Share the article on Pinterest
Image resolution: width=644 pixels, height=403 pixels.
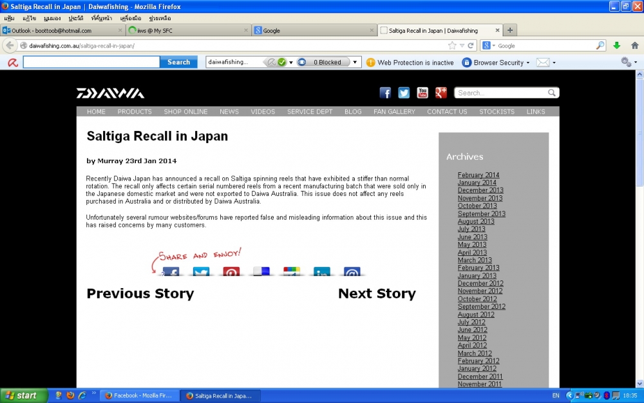(231, 271)
